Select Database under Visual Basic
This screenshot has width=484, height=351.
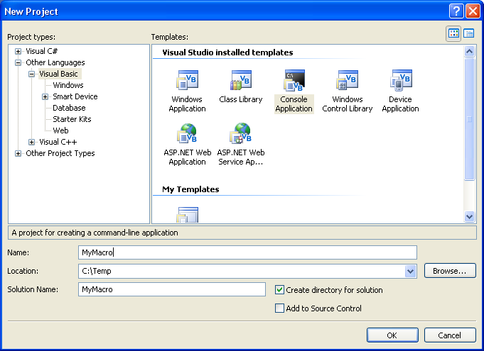[69, 108]
